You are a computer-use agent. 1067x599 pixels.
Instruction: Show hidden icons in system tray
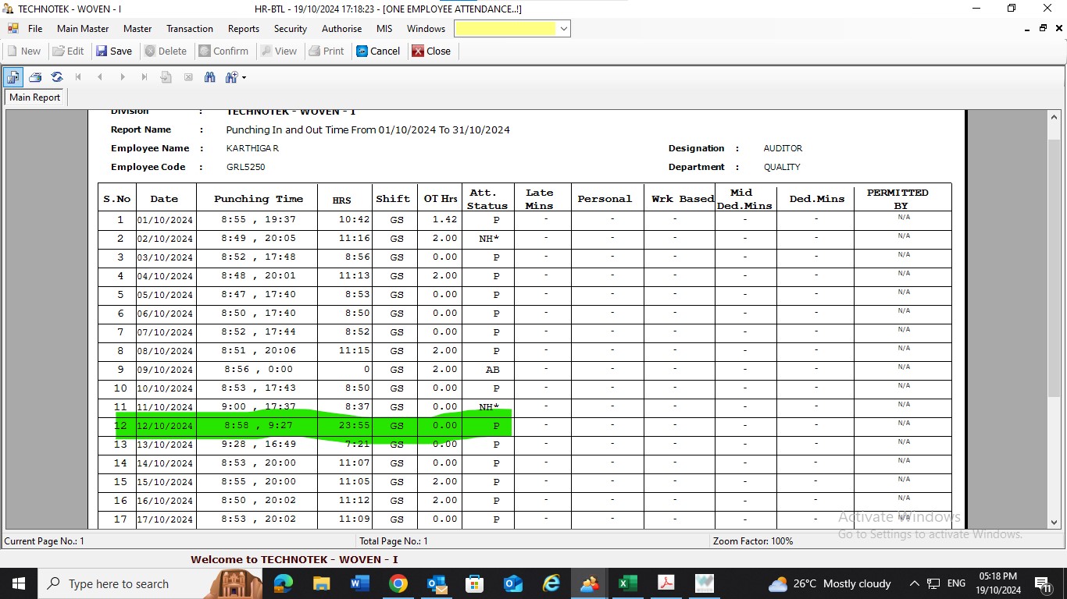tap(914, 583)
